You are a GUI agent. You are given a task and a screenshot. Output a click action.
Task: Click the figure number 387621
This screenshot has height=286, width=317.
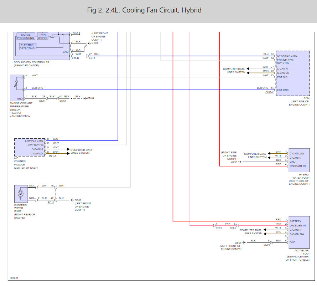14,278
